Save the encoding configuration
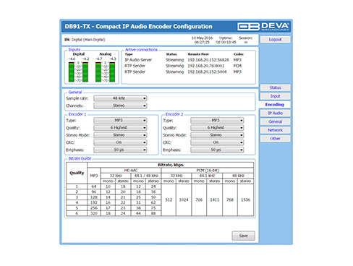The width and height of the screenshot is (353, 266). (x=243, y=236)
